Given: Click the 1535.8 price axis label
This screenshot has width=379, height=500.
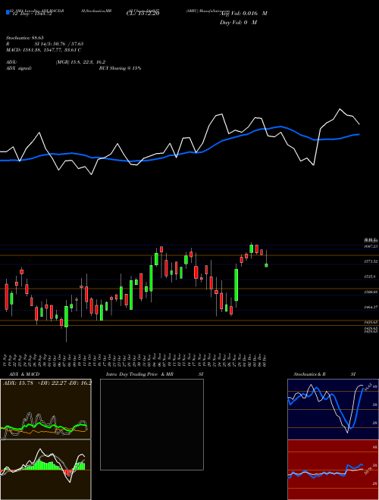Looking at the screenshot, I should pyautogui.click(x=370, y=277).
